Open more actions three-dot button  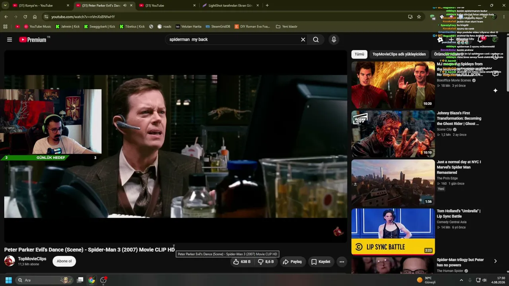coord(342,262)
